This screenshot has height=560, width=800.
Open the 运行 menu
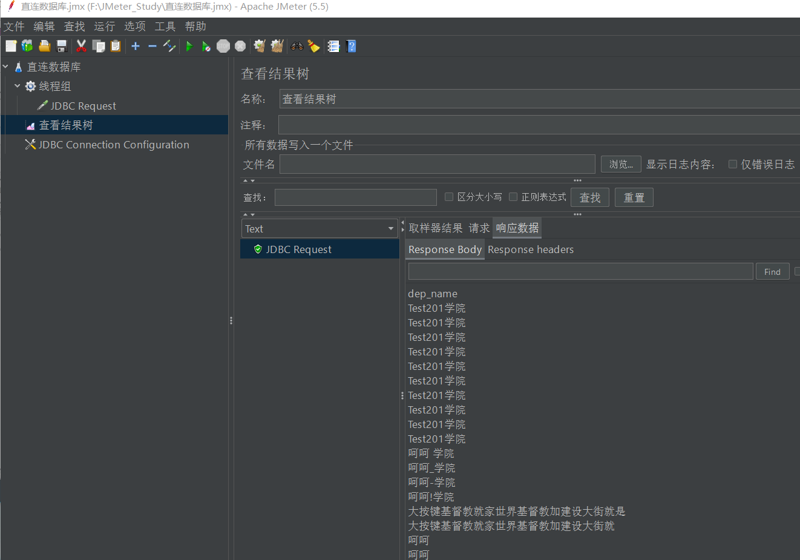[105, 26]
